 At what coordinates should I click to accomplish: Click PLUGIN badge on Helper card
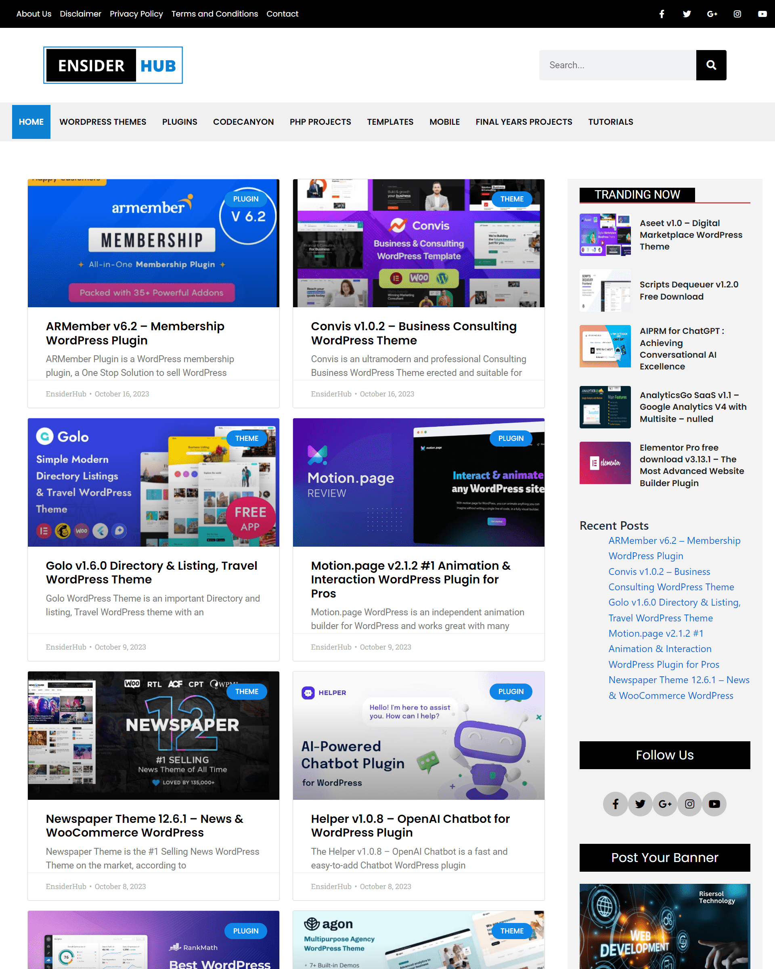tap(511, 691)
